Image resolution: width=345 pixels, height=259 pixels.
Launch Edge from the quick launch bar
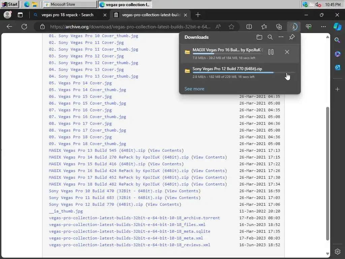tap(27, 4)
